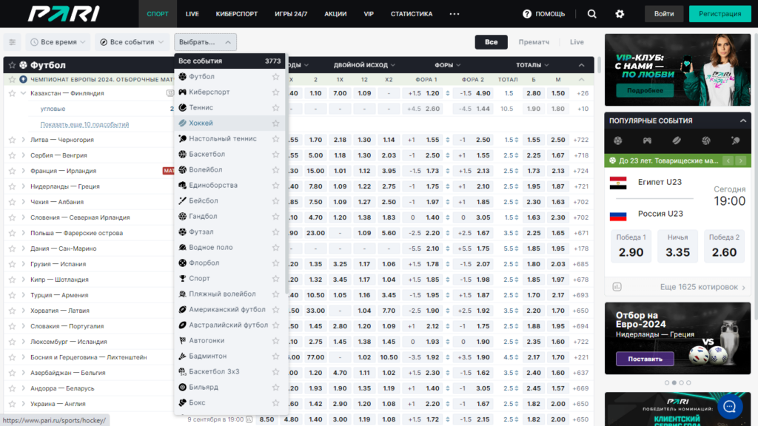The image size is (758, 426).
Task: Bet on Победа 1 at 2.90
Action: tap(631, 246)
